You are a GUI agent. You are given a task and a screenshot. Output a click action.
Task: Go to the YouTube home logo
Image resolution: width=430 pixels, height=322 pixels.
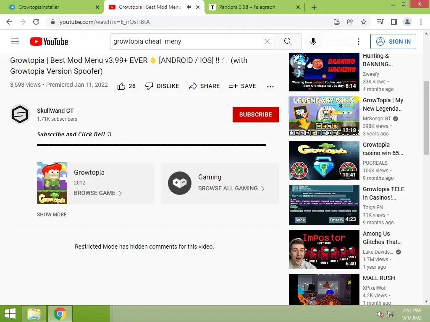49,42
